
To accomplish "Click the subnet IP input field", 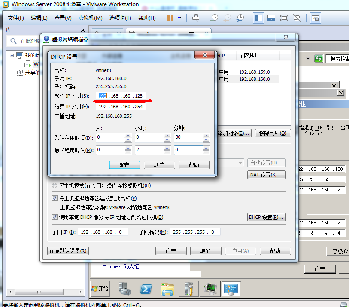I will click(103, 232).
